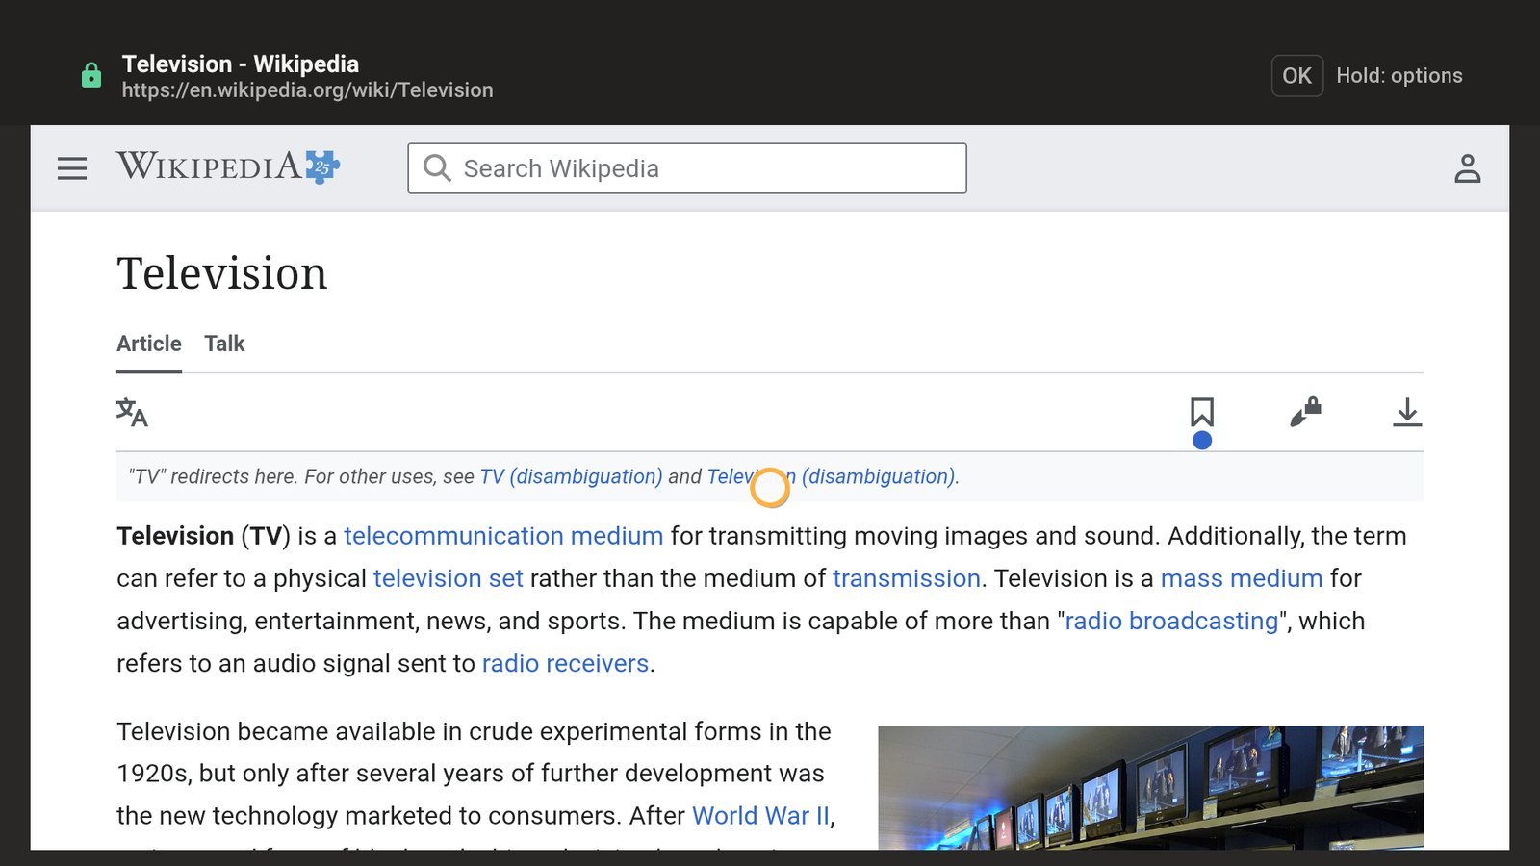Focus the Search Wikipedia field
Viewport: 1540px width, 866px height.
pyautogui.click(x=687, y=168)
